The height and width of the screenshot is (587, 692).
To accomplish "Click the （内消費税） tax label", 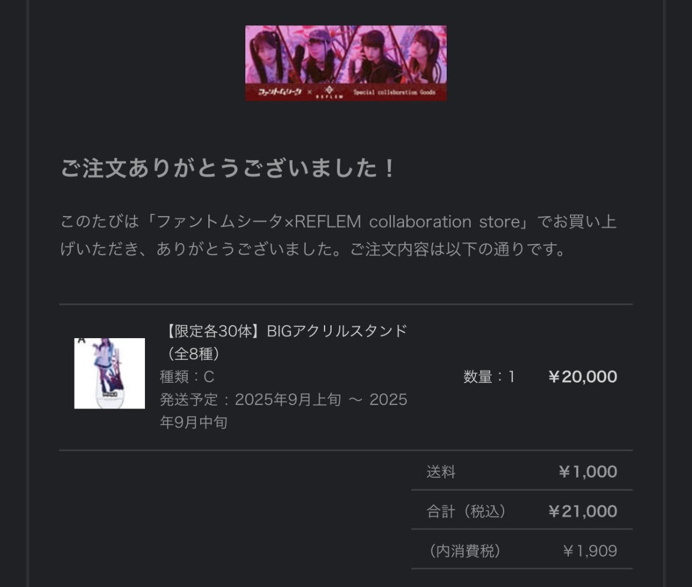I will pyautogui.click(x=465, y=551).
